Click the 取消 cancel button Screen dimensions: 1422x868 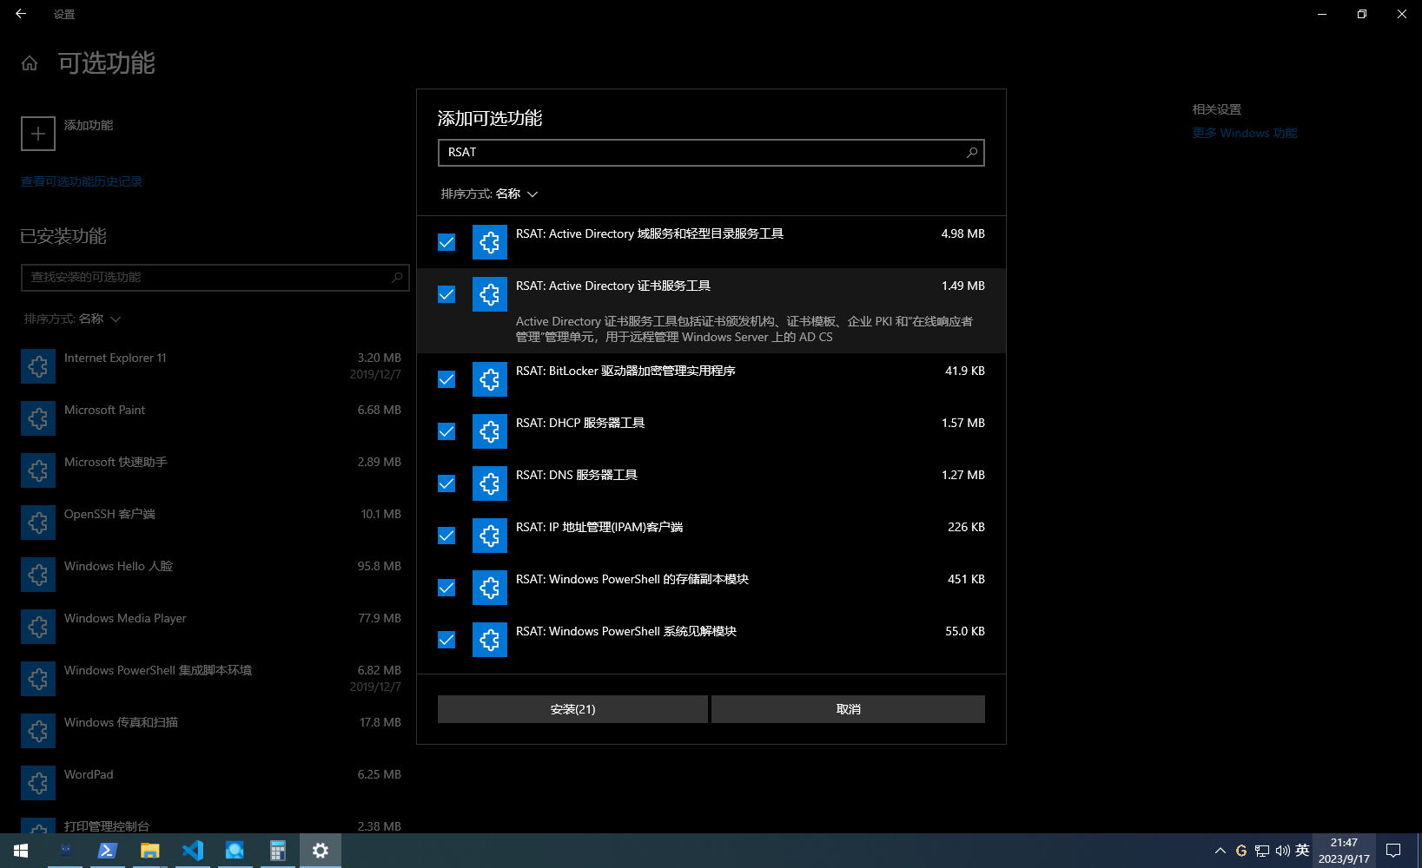tap(848, 709)
